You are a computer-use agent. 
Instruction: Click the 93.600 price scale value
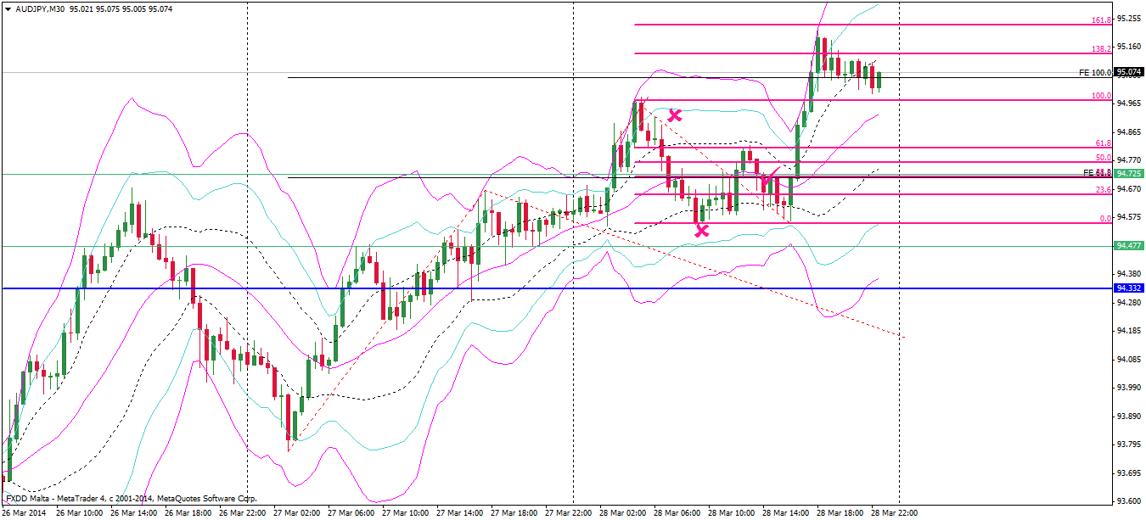1129,501
